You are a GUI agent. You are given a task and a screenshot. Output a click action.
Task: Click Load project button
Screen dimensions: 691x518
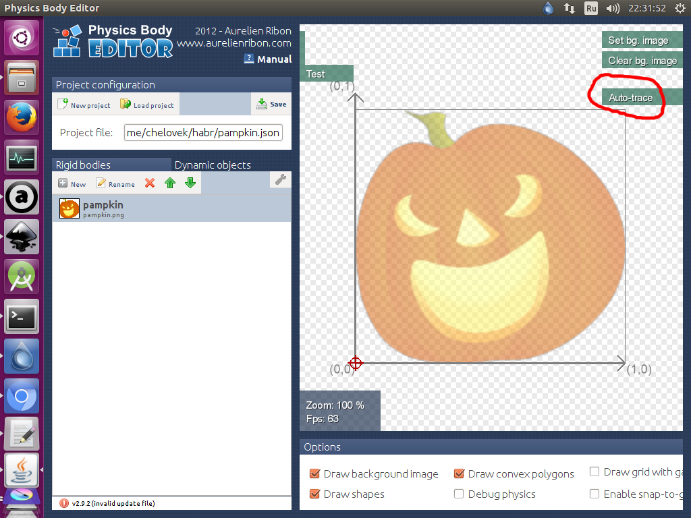pos(147,105)
